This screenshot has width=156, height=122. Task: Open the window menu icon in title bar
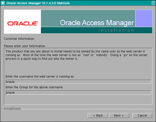3,3
